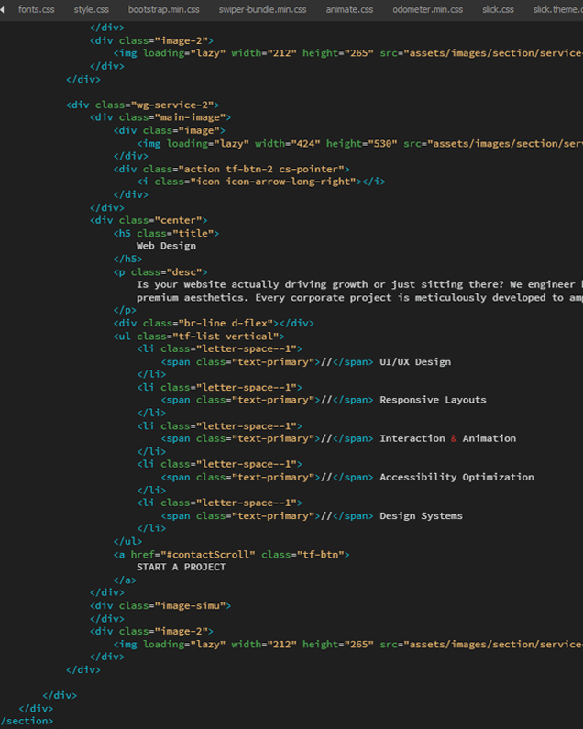Image resolution: width=583 pixels, height=729 pixels.
Task: Select the bootstrap.min.css tab
Action: click(164, 9)
